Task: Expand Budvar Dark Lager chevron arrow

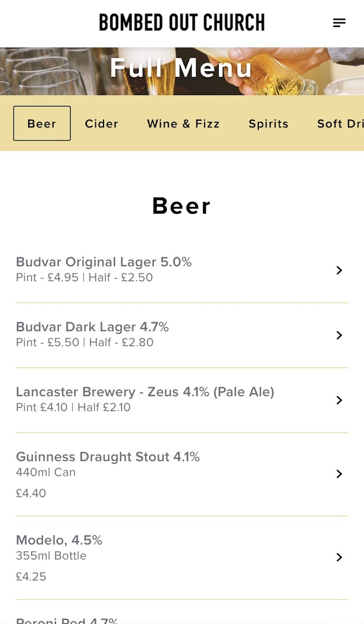Action: pos(339,335)
